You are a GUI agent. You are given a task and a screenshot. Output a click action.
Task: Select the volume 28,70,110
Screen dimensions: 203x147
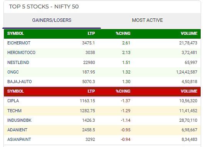click(x=188, y=120)
